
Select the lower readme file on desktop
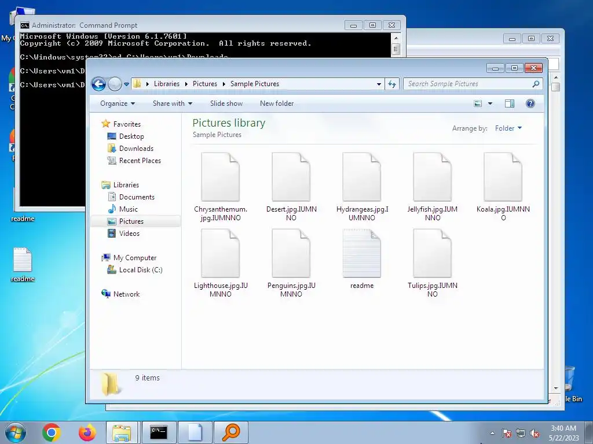(23, 265)
